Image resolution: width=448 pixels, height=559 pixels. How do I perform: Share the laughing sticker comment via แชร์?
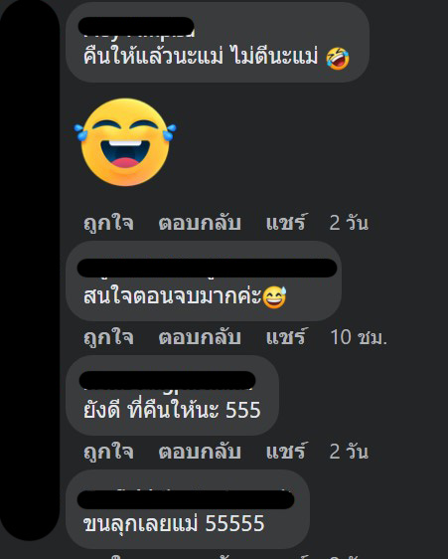(286, 223)
